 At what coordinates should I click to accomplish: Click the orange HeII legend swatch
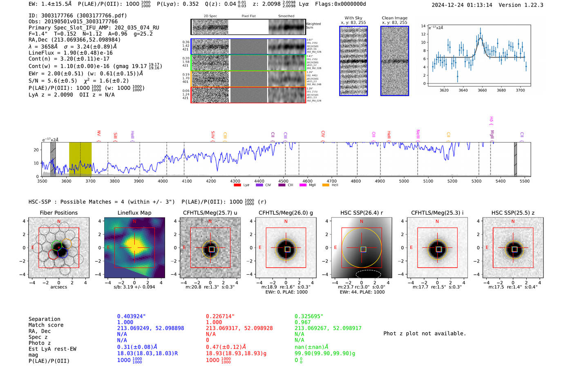pyautogui.click(x=326, y=185)
